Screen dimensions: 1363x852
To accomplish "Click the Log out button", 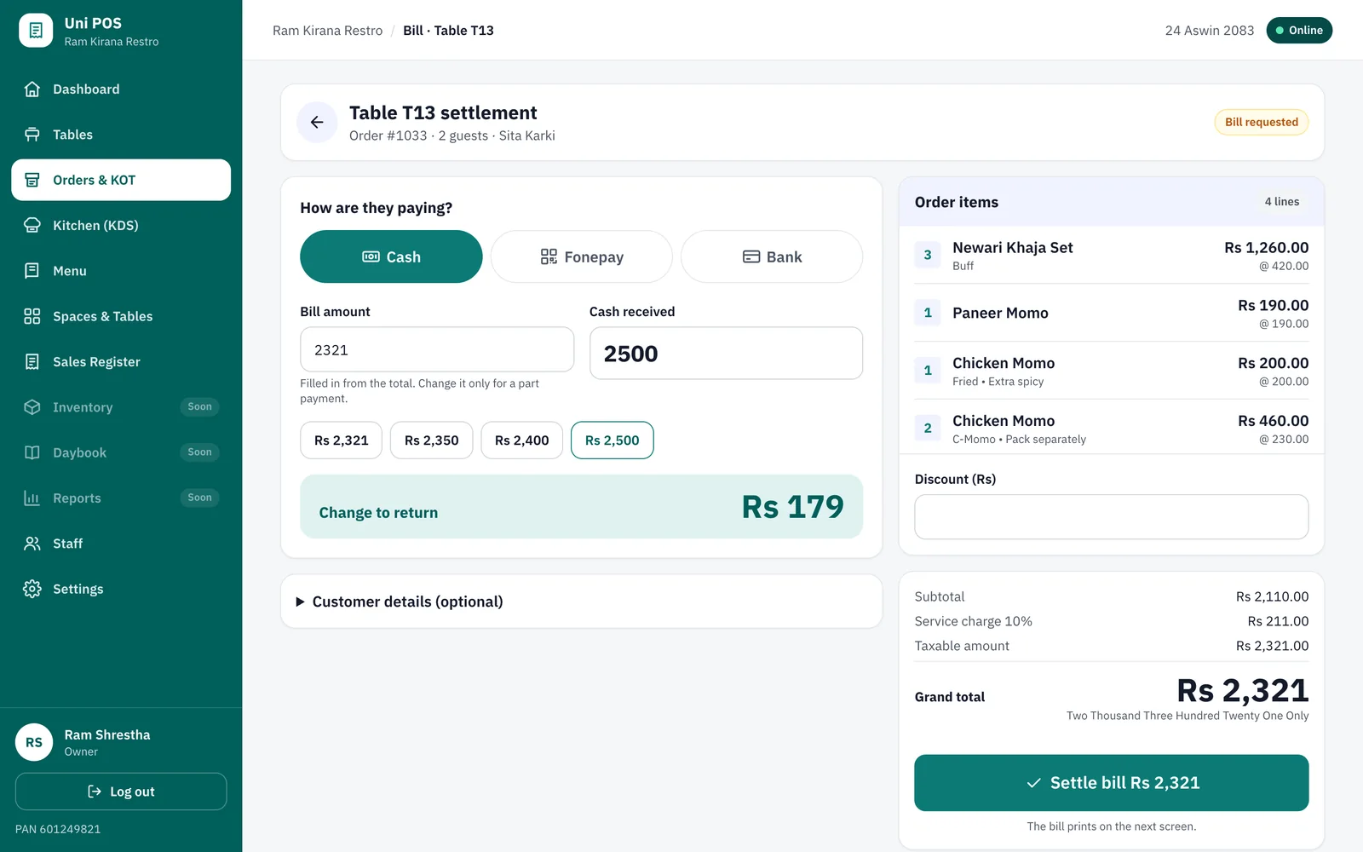I will [x=121, y=792].
